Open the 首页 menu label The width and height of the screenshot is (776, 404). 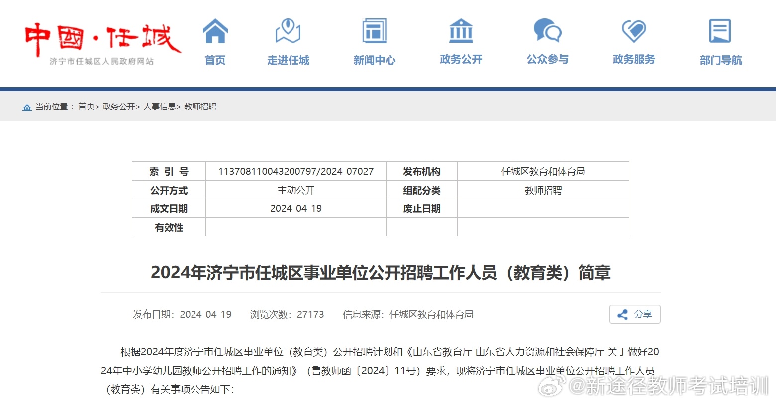[x=215, y=60]
